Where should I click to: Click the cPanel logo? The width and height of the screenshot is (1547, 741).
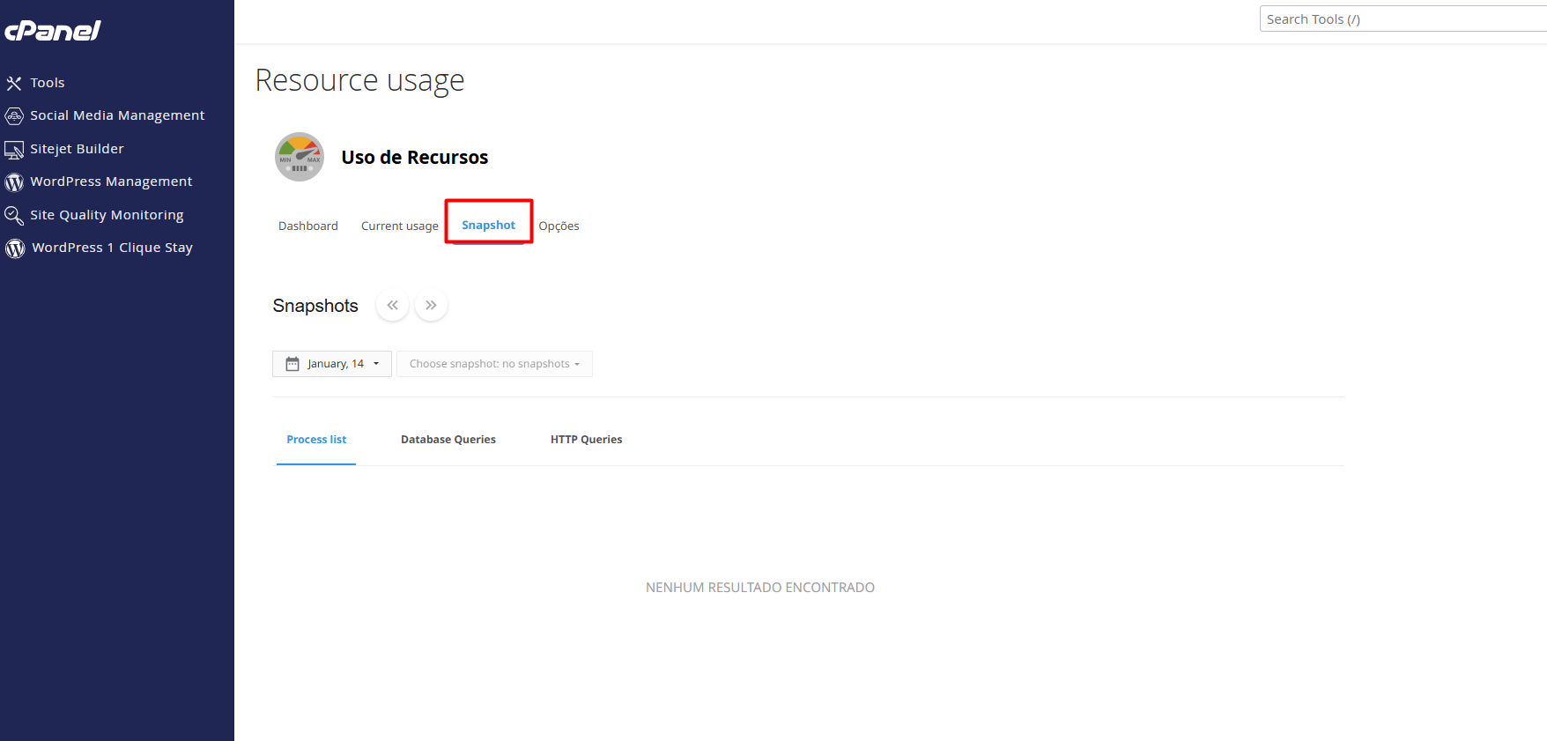(53, 31)
